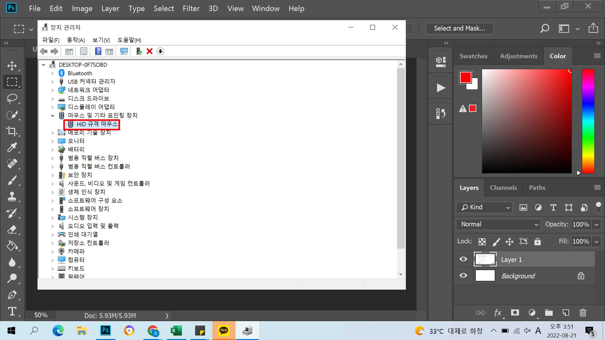Select the Eraser tool
The height and width of the screenshot is (340, 605).
pyautogui.click(x=12, y=229)
